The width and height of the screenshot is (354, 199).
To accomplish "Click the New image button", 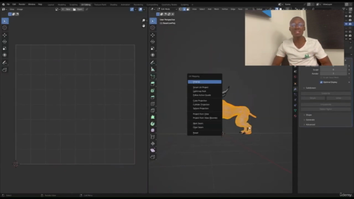I will coord(66,9).
